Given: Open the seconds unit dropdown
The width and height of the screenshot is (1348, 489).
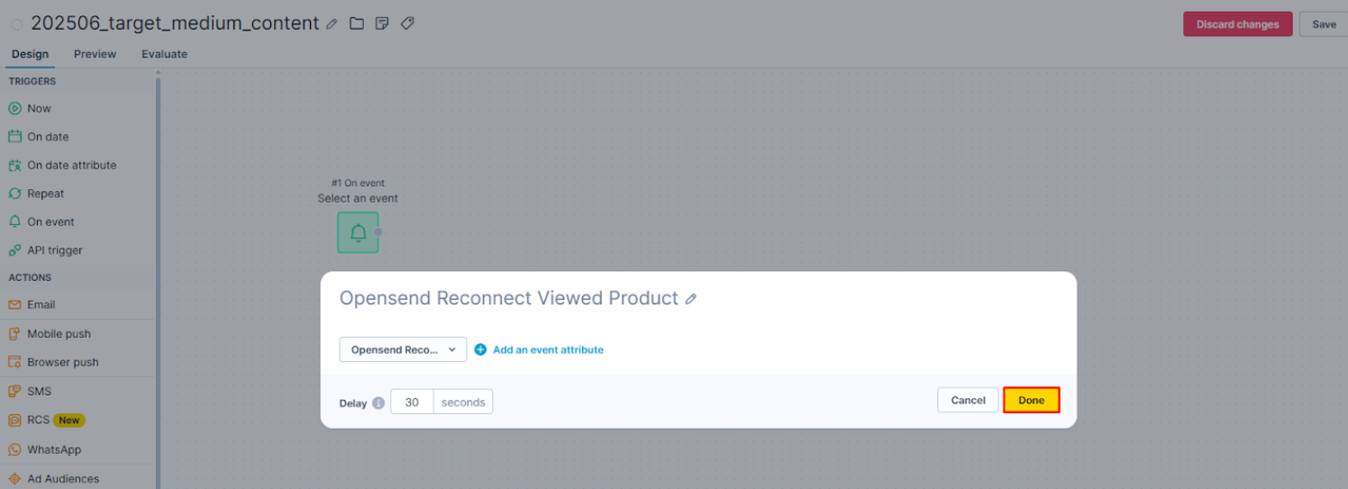Looking at the screenshot, I should 463,403.
